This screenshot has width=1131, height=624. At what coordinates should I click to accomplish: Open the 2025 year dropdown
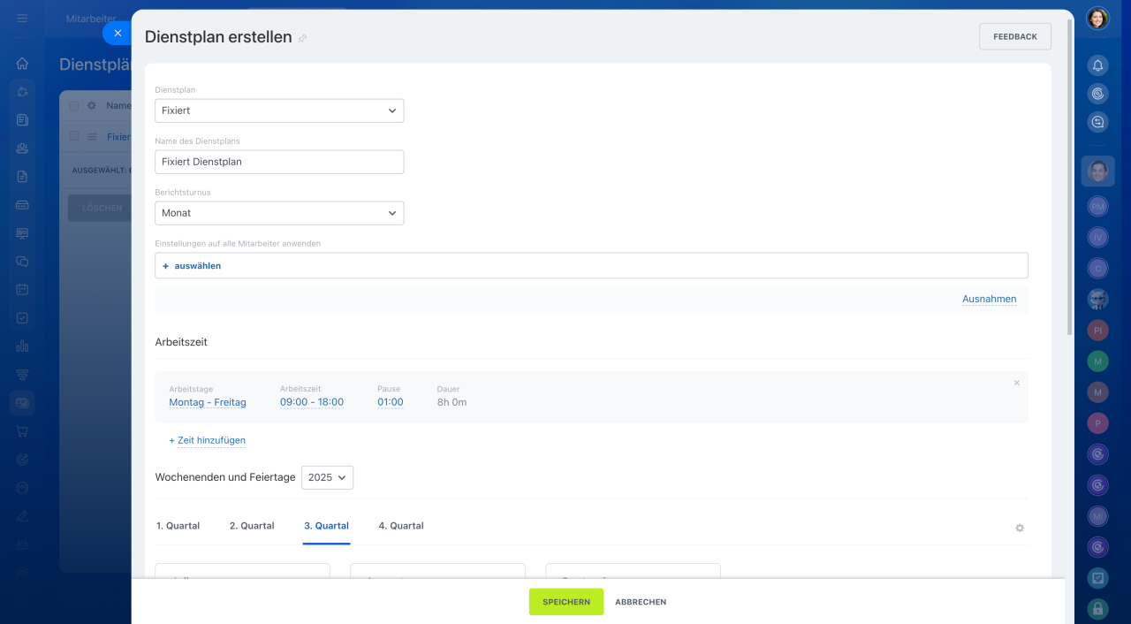(x=327, y=477)
